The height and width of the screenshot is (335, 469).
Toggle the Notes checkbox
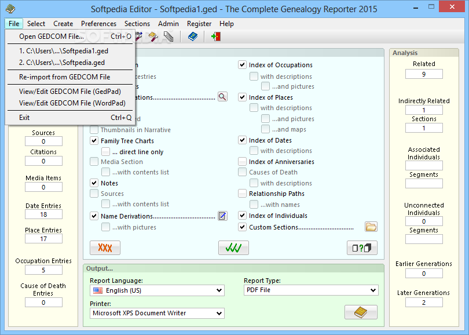tap(94, 183)
